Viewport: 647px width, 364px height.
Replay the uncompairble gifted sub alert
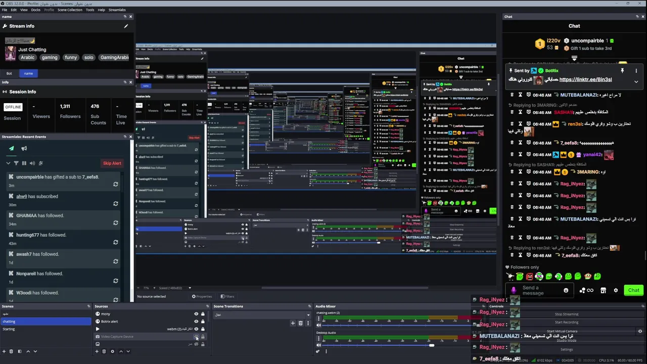coord(116,184)
